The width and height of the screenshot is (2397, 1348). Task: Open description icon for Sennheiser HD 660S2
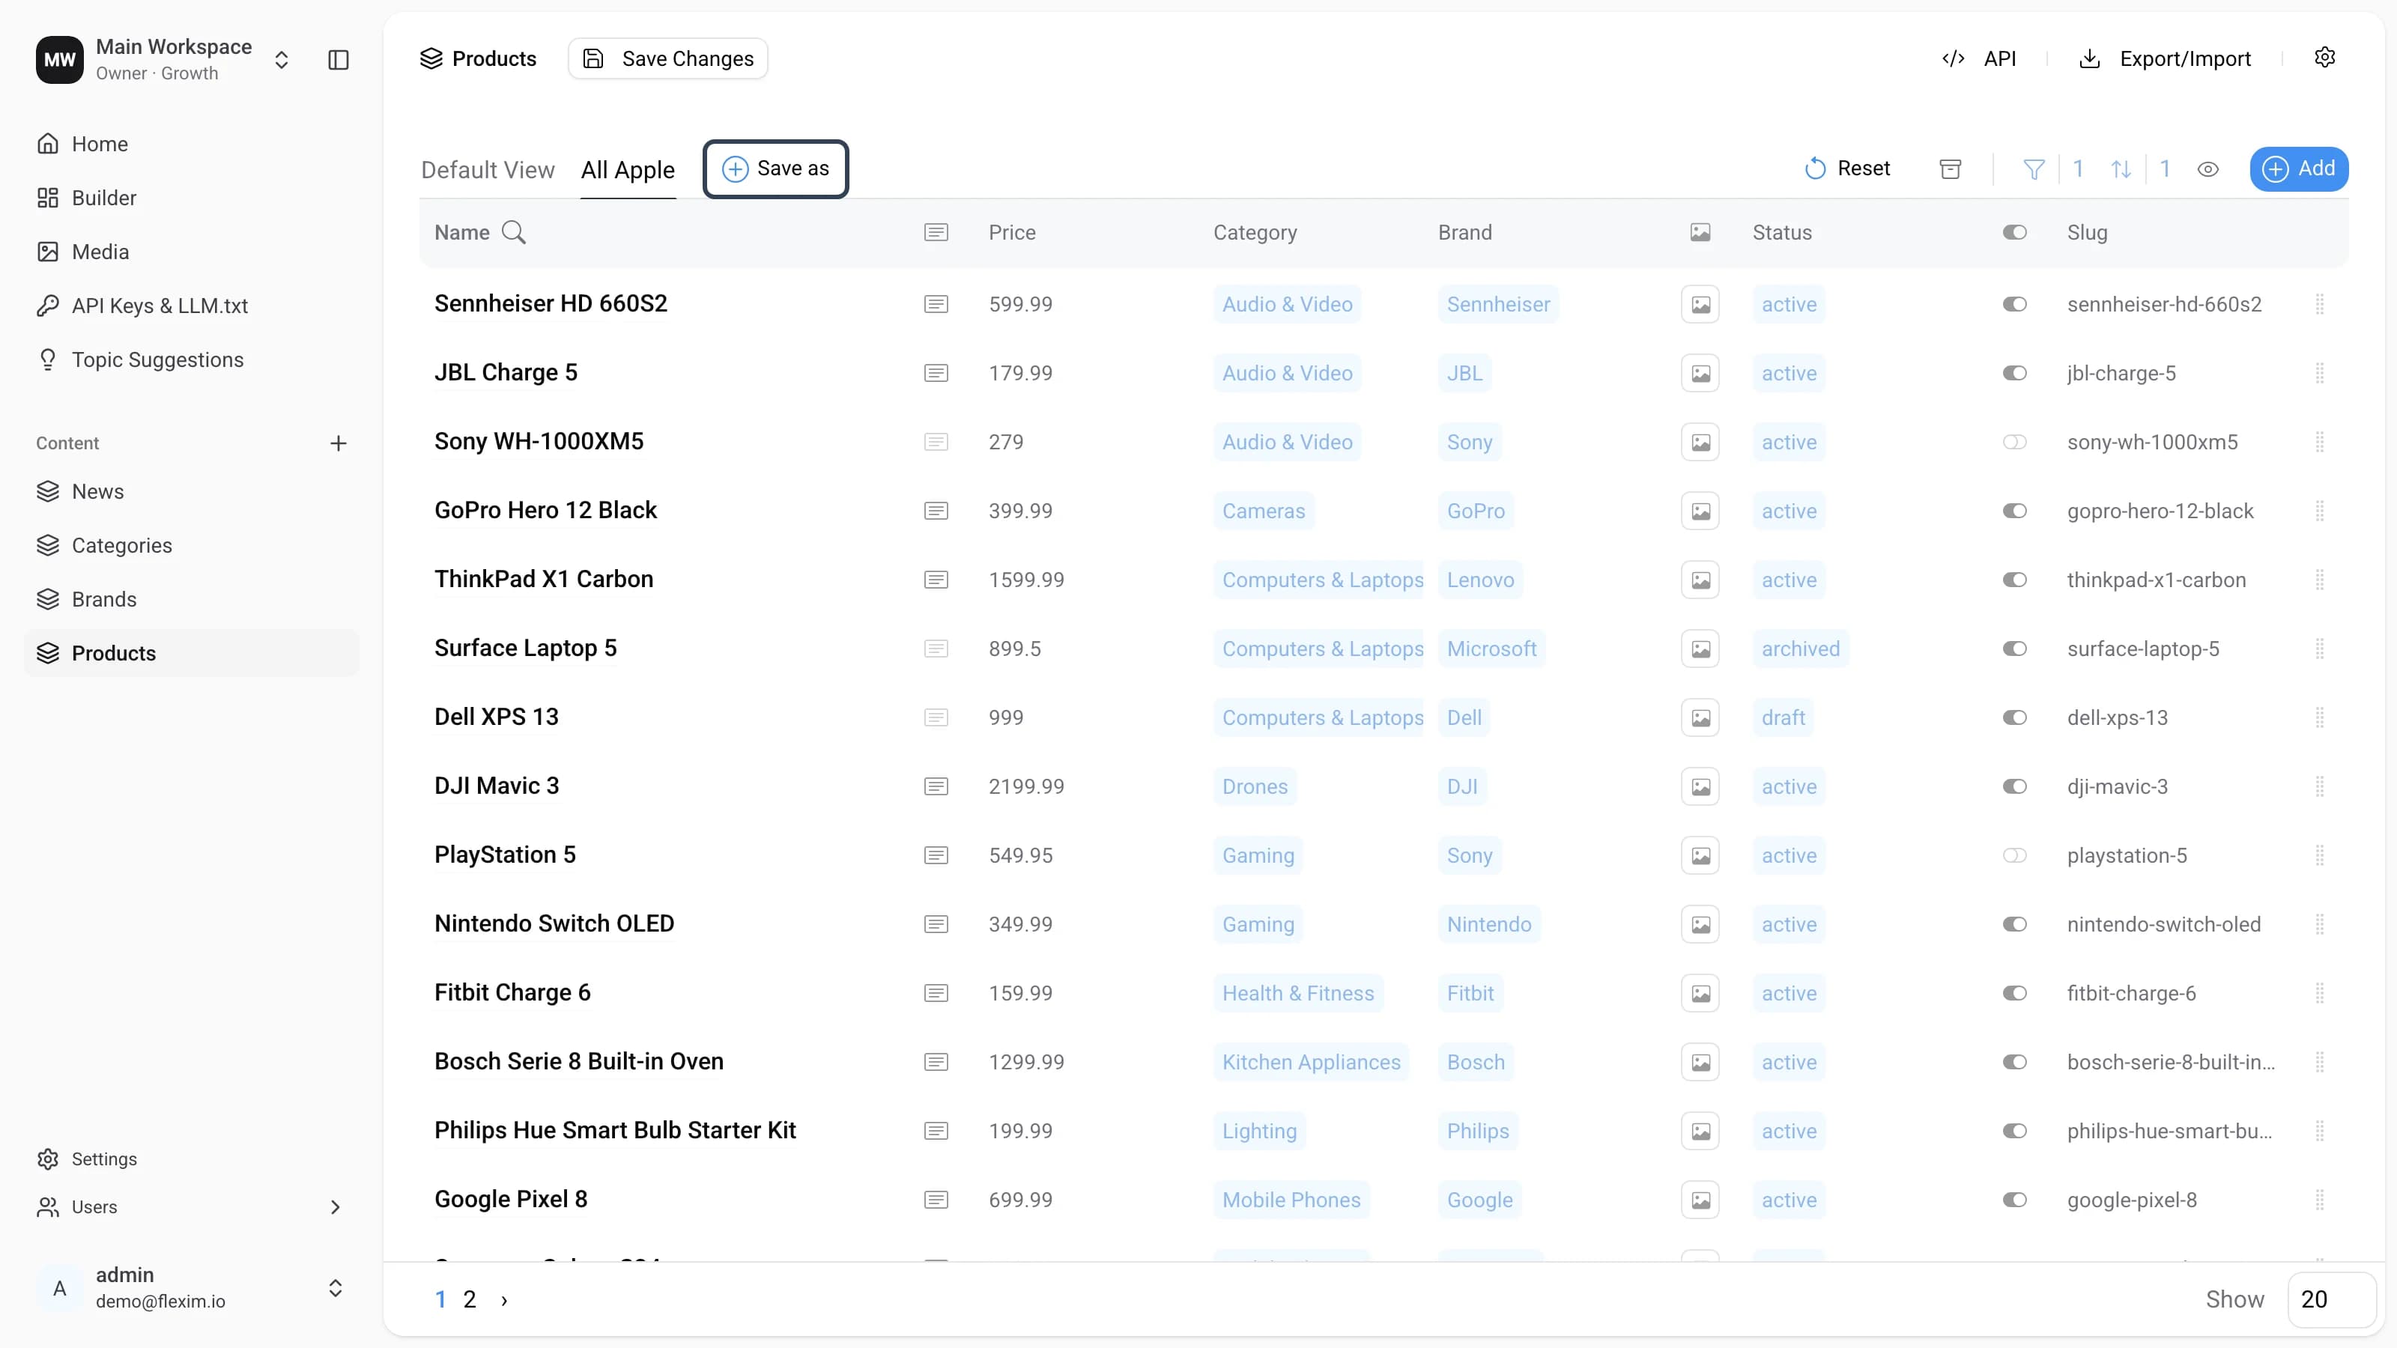tap(936, 304)
